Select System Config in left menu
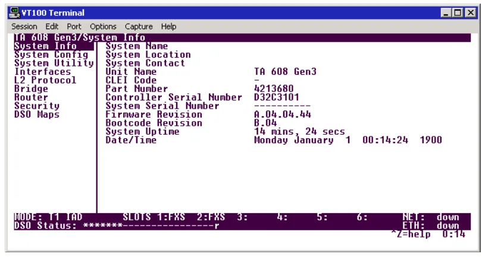This screenshot has height=260, width=482. click(51, 55)
